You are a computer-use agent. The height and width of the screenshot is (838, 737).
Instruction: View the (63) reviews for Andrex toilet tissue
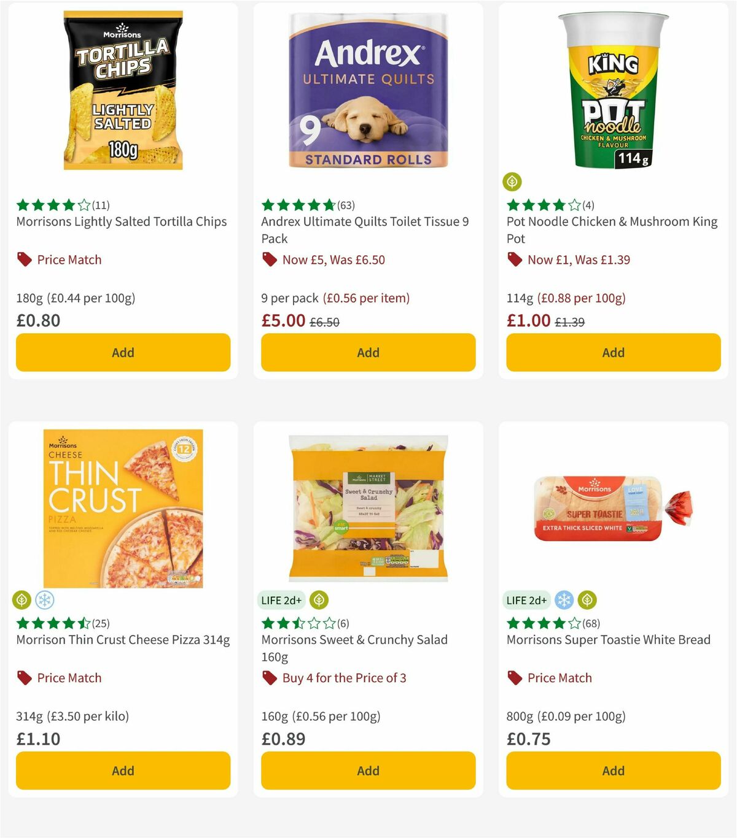pos(346,205)
